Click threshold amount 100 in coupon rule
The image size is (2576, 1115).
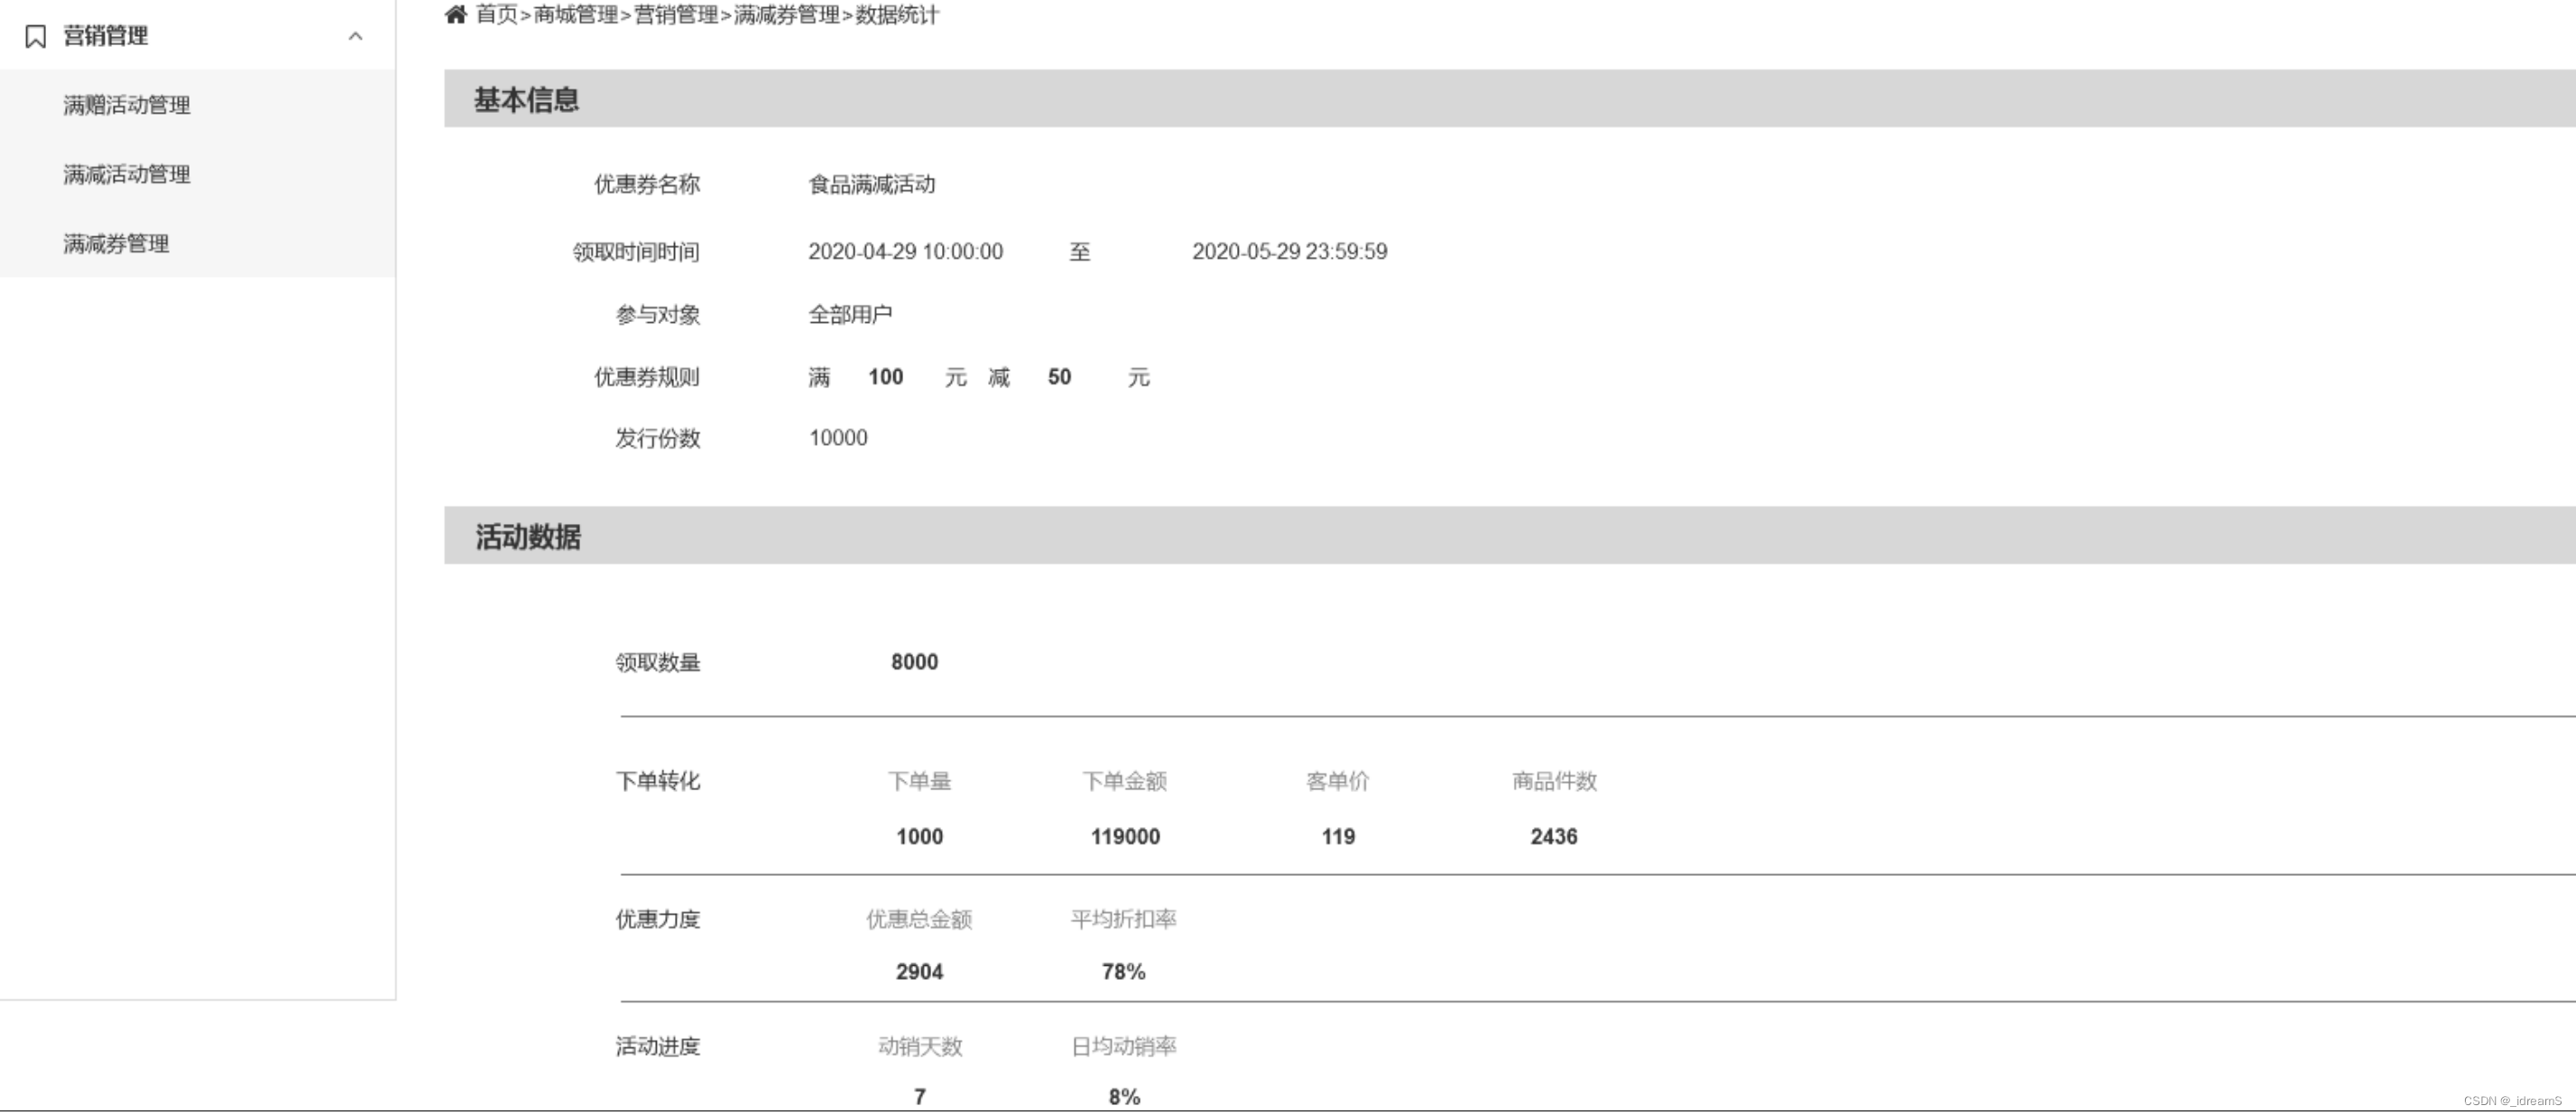[x=886, y=377]
